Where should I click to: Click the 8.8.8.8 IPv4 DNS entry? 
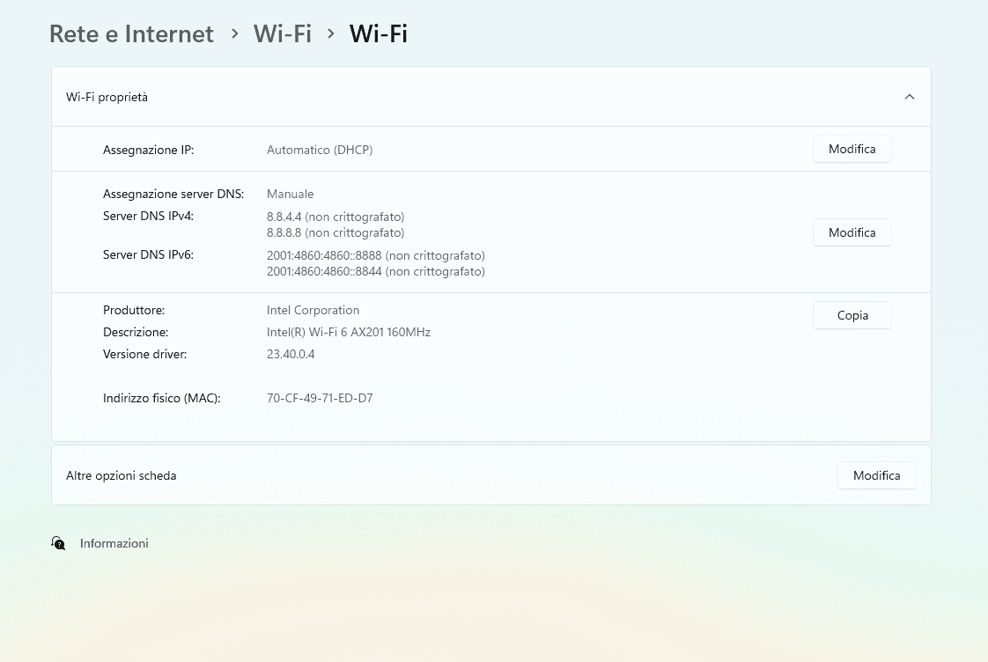coord(335,232)
